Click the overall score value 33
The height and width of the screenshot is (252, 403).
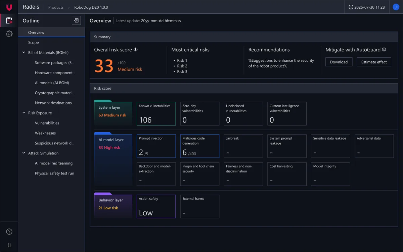104,66
